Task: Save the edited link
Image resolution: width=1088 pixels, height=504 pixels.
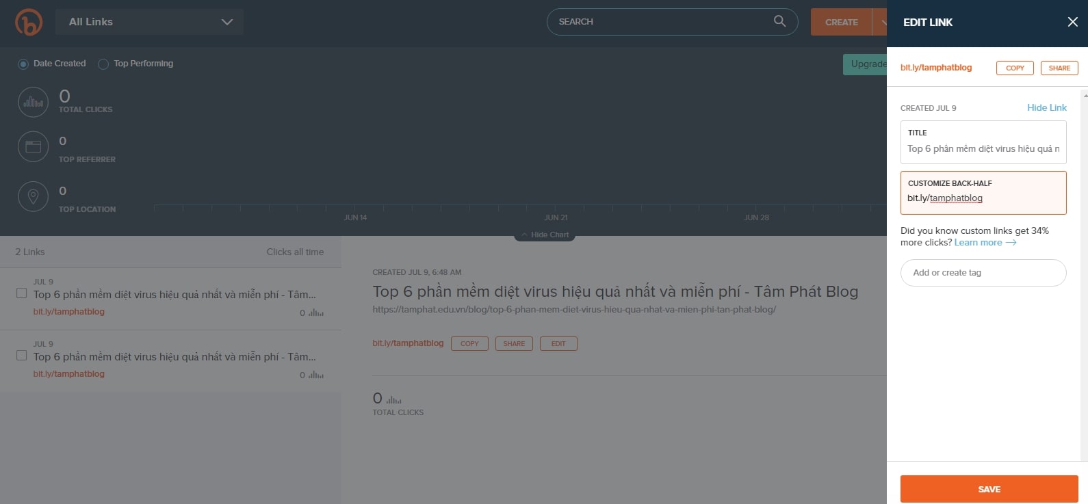Action: pyautogui.click(x=989, y=489)
